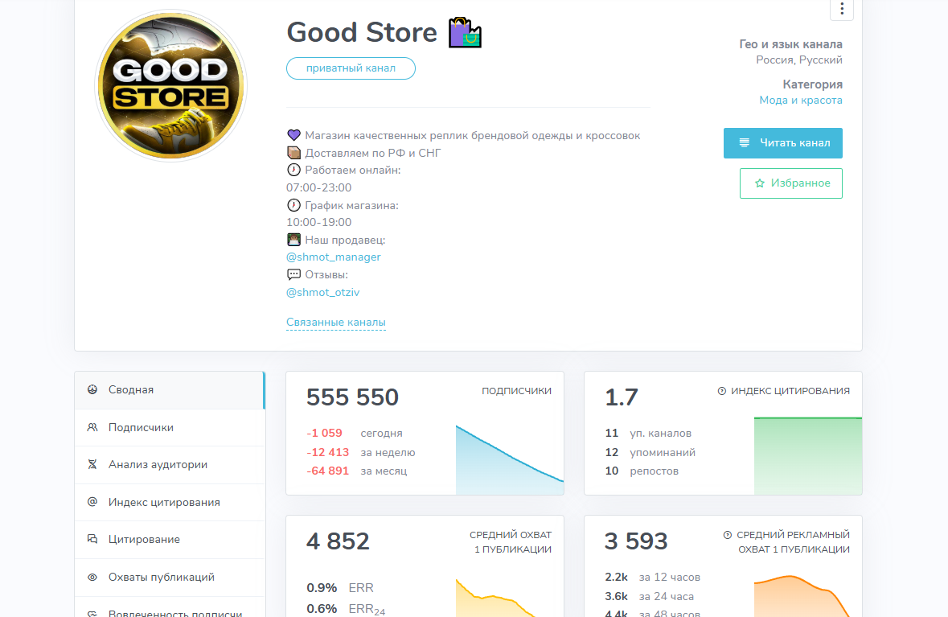Click the 1.7 citation index value
Viewport: 948px width, 617px height.
[x=622, y=397]
